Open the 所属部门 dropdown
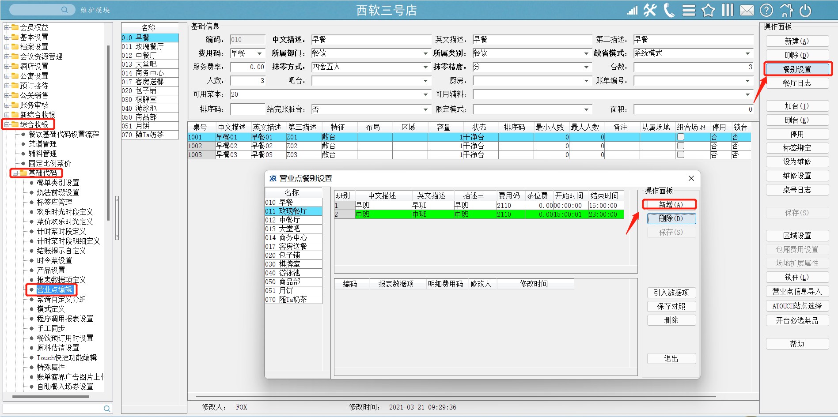Viewport: 838px width, 417px height. click(425, 53)
